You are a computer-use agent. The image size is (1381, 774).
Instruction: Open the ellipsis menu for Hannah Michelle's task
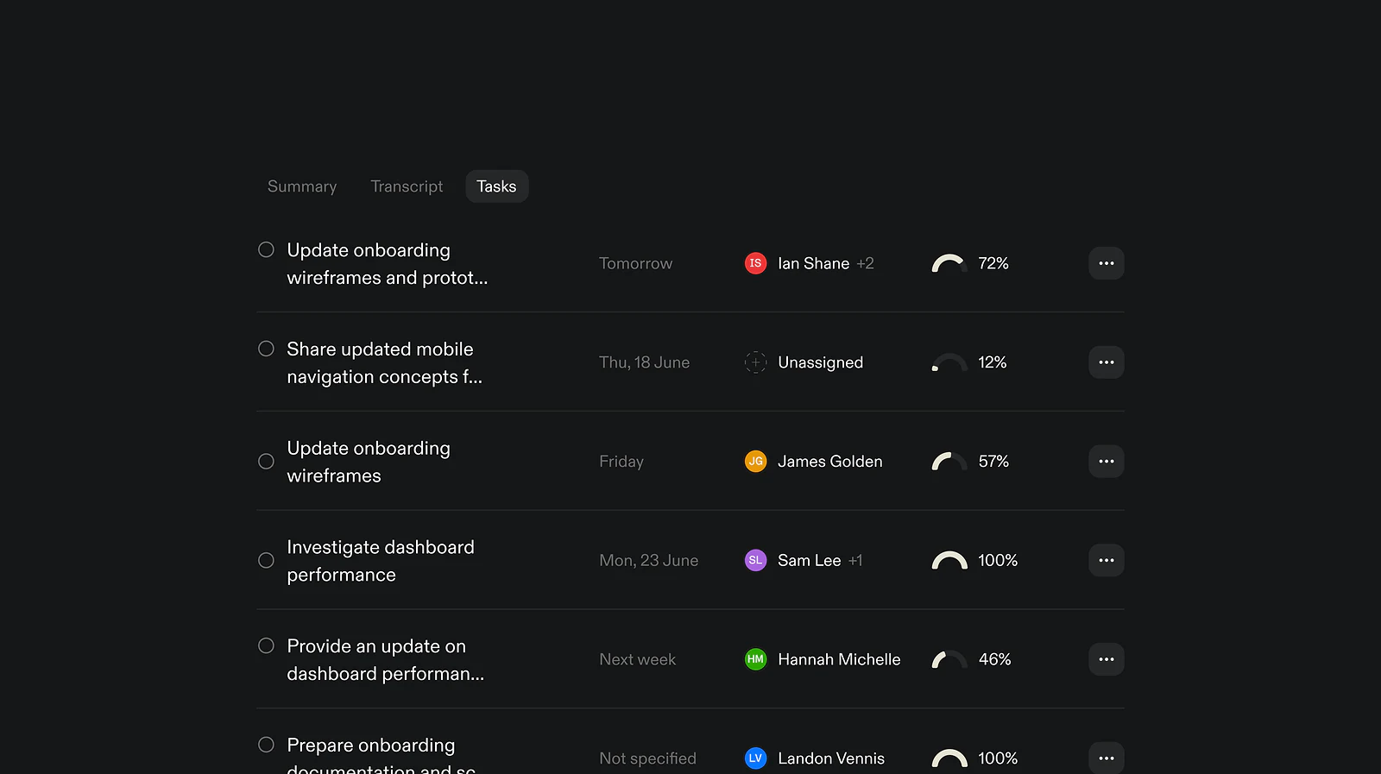(1106, 659)
